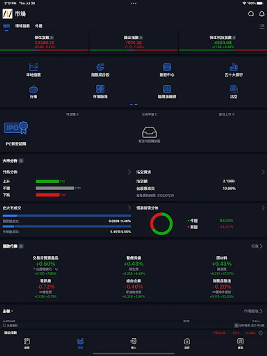Open the settings icon beside the tabs
Image resolution: width=267 pixels, height=356 pixels.
click(x=262, y=26)
